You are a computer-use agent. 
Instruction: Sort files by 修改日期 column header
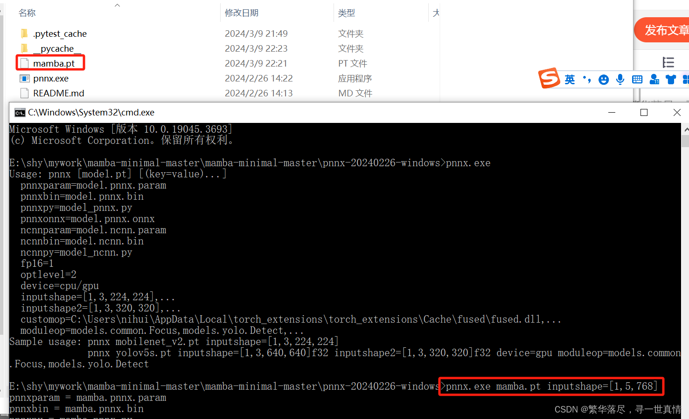(x=241, y=13)
